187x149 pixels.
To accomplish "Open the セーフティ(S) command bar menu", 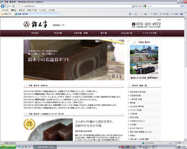I will click(165, 14).
